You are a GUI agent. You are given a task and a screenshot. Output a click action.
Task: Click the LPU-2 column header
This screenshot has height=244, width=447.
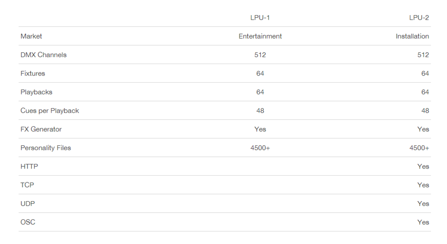[x=419, y=18]
